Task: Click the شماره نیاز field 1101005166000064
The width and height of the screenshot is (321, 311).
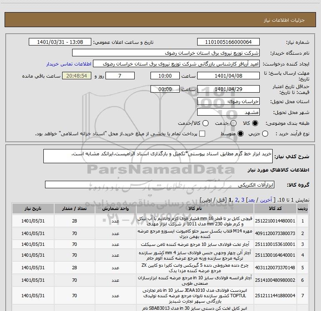Action: [228, 42]
